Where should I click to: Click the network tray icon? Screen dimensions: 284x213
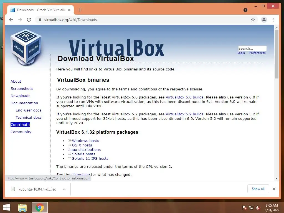click(251, 208)
